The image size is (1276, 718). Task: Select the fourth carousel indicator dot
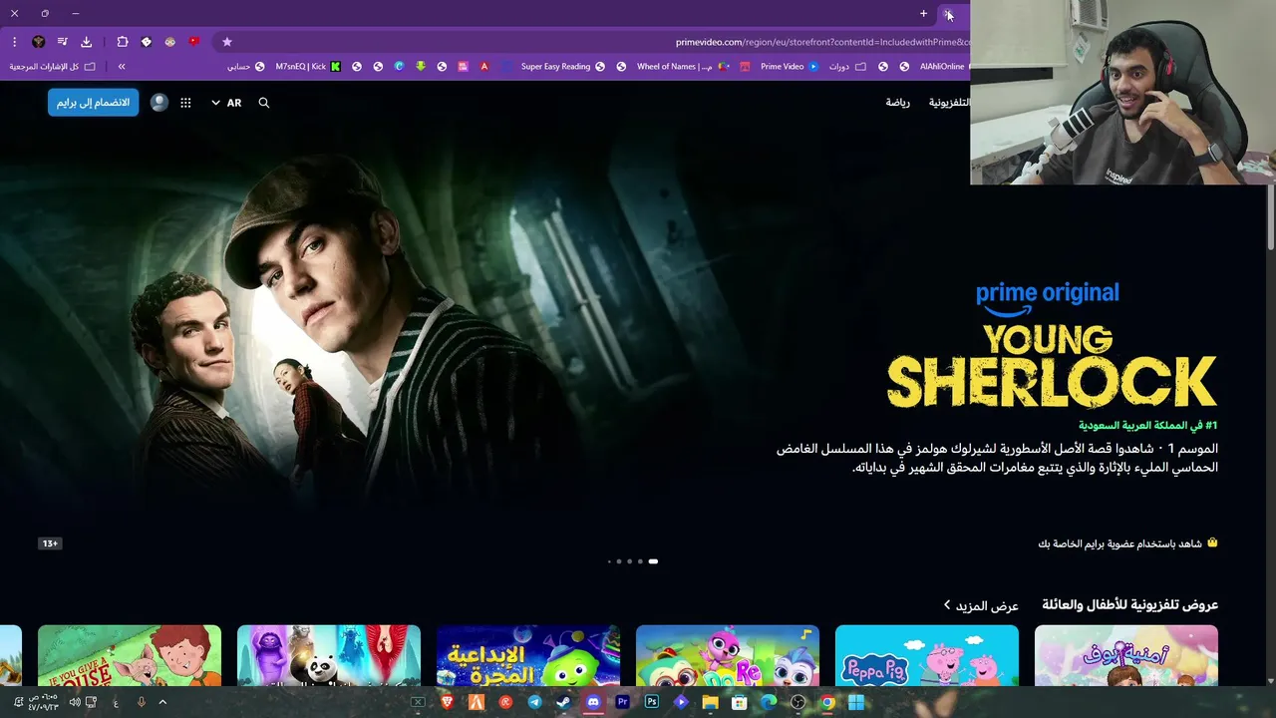pyautogui.click(x=640, y=561)
